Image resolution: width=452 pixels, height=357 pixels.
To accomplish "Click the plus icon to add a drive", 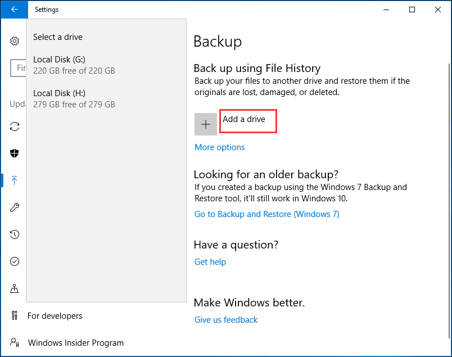I will [x=205, y=124].
